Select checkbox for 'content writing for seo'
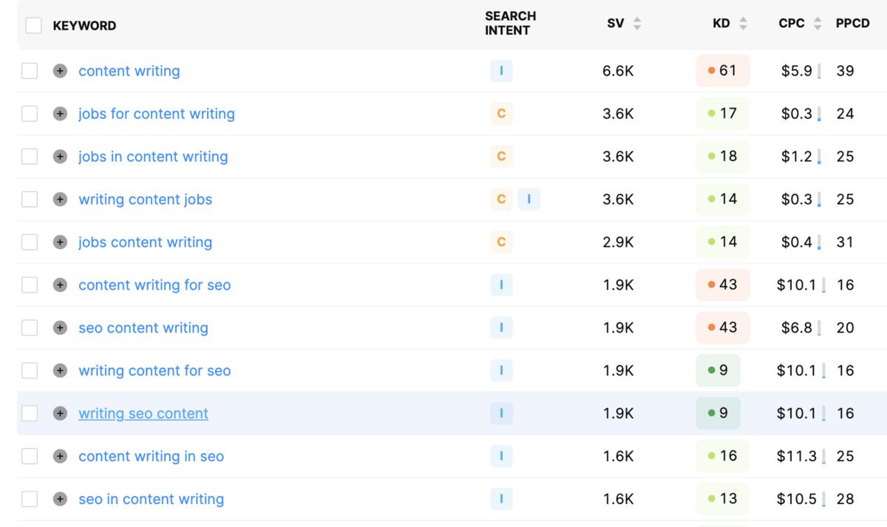This screenshot has height=527, width=887. (30, 285)
